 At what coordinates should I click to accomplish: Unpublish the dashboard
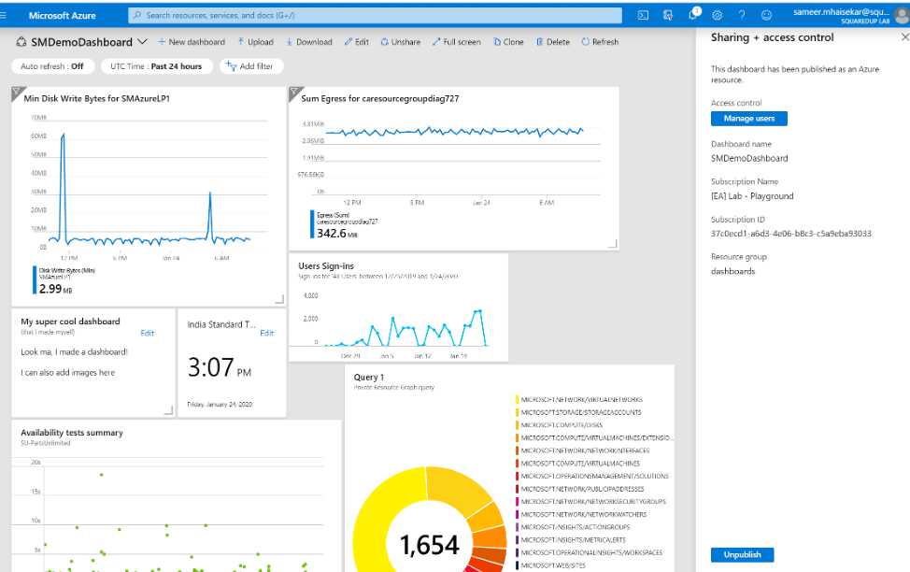(x=742, y=554)
